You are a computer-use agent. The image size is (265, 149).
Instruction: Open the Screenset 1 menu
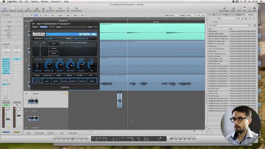coord(56,1)
